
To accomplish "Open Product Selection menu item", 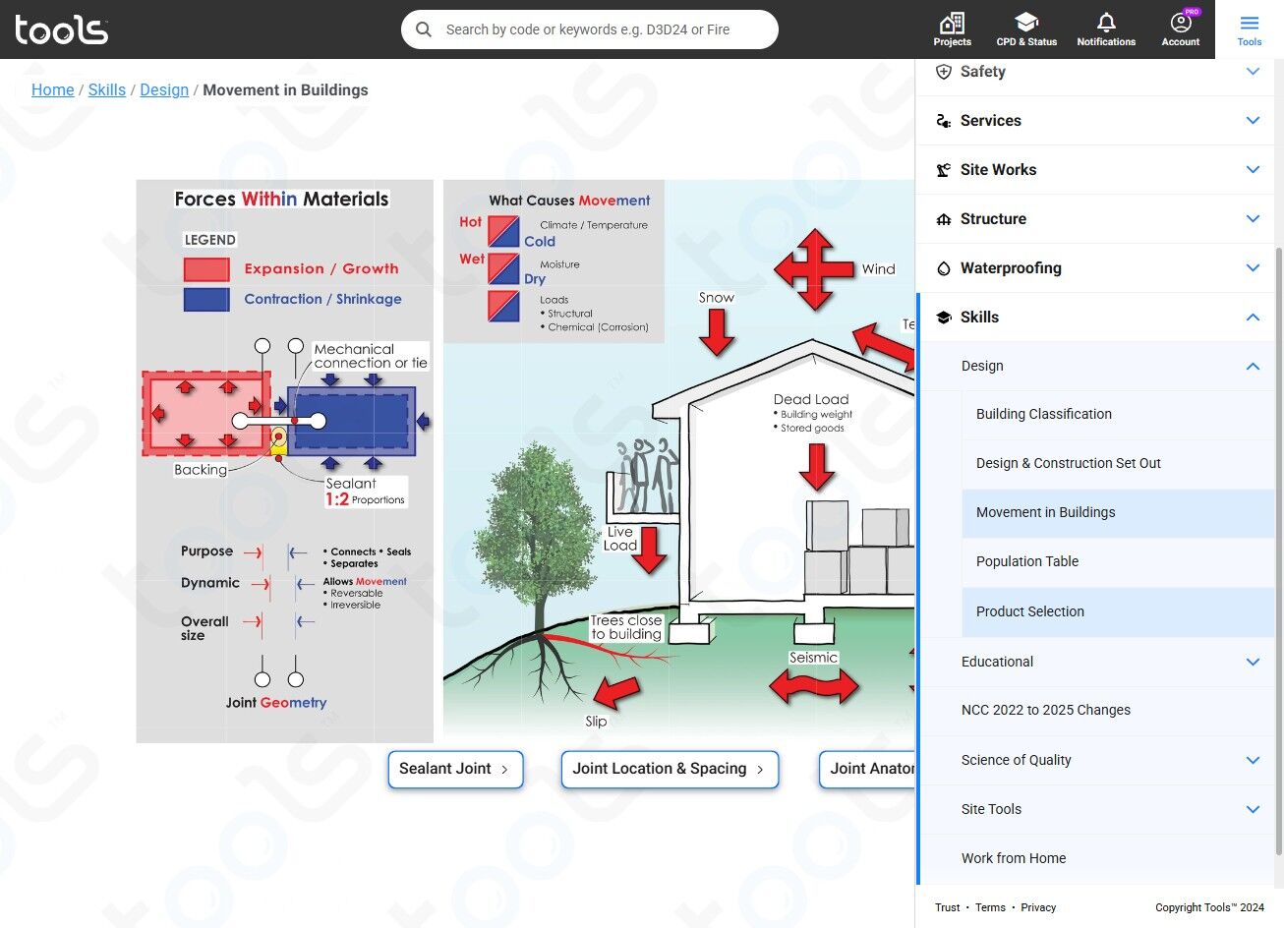I will click(1118, 611).
